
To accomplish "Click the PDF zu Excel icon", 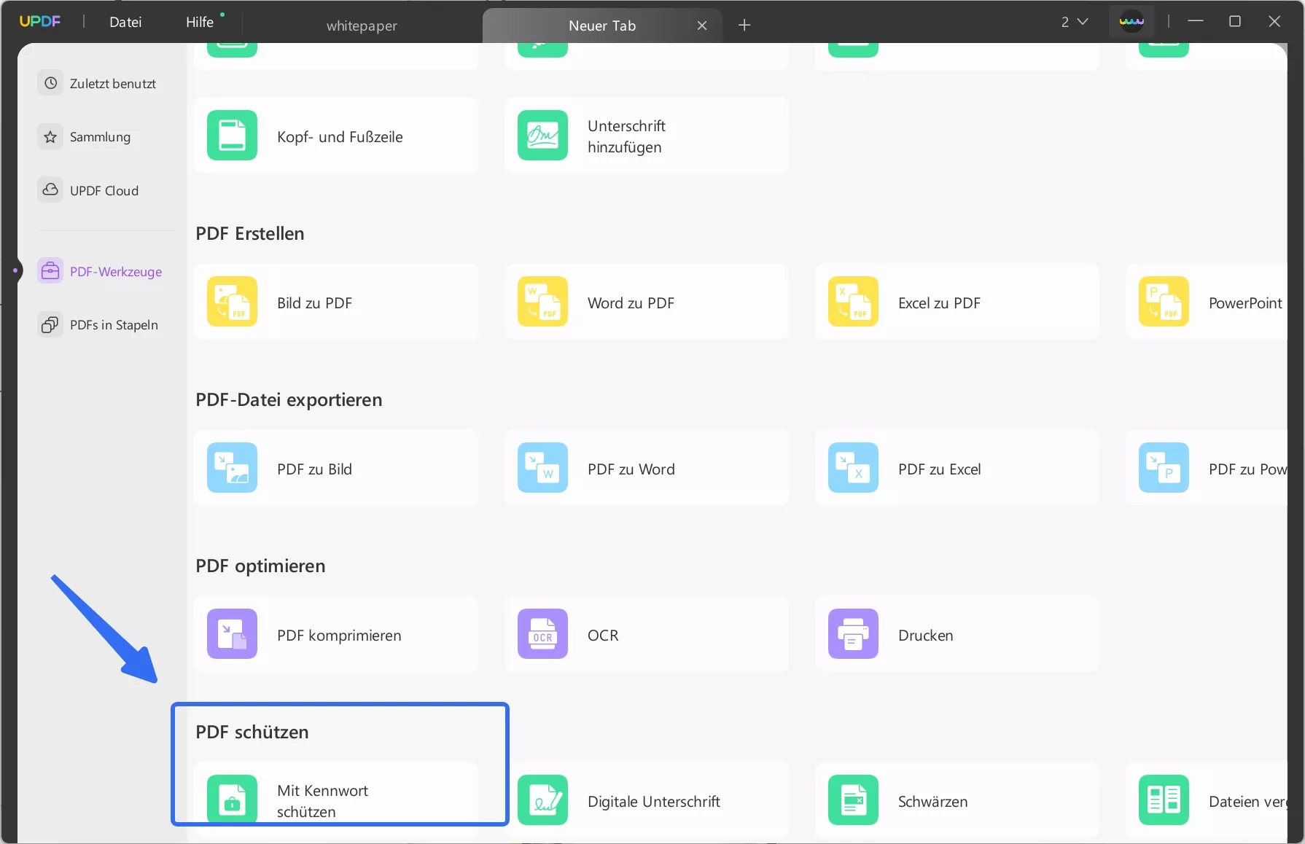I will tap(853, 468).
